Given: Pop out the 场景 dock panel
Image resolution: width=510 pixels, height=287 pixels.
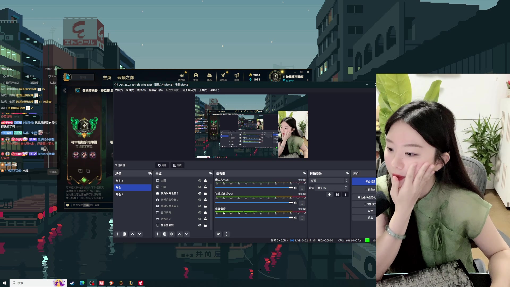Looking at the screenshot, I should pyautogui.click(x=150, y=174).
